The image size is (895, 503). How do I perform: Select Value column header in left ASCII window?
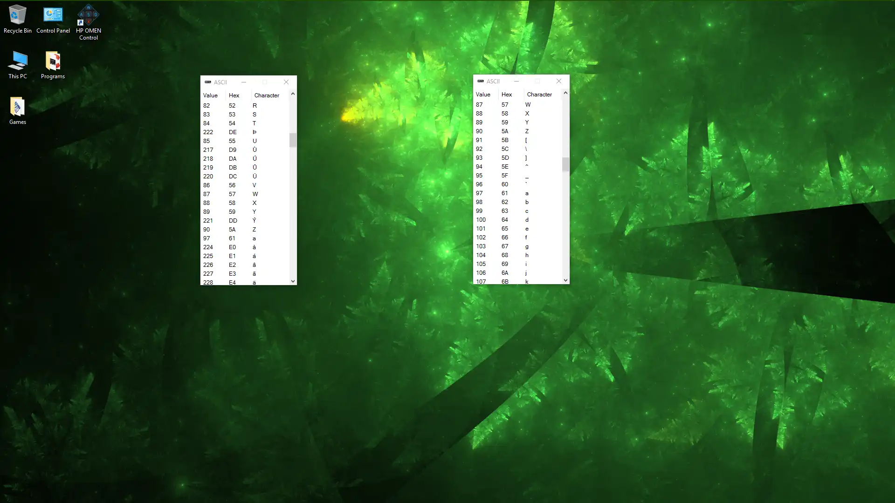pos(211,95)
